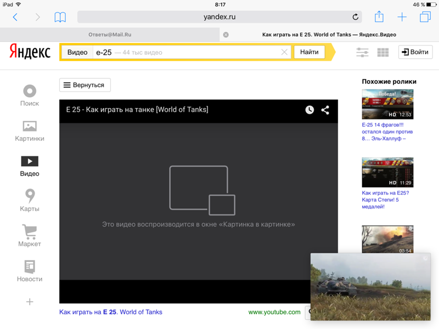Open Safari bookmarks book icon
439x329 pixels.
point(60,18)
